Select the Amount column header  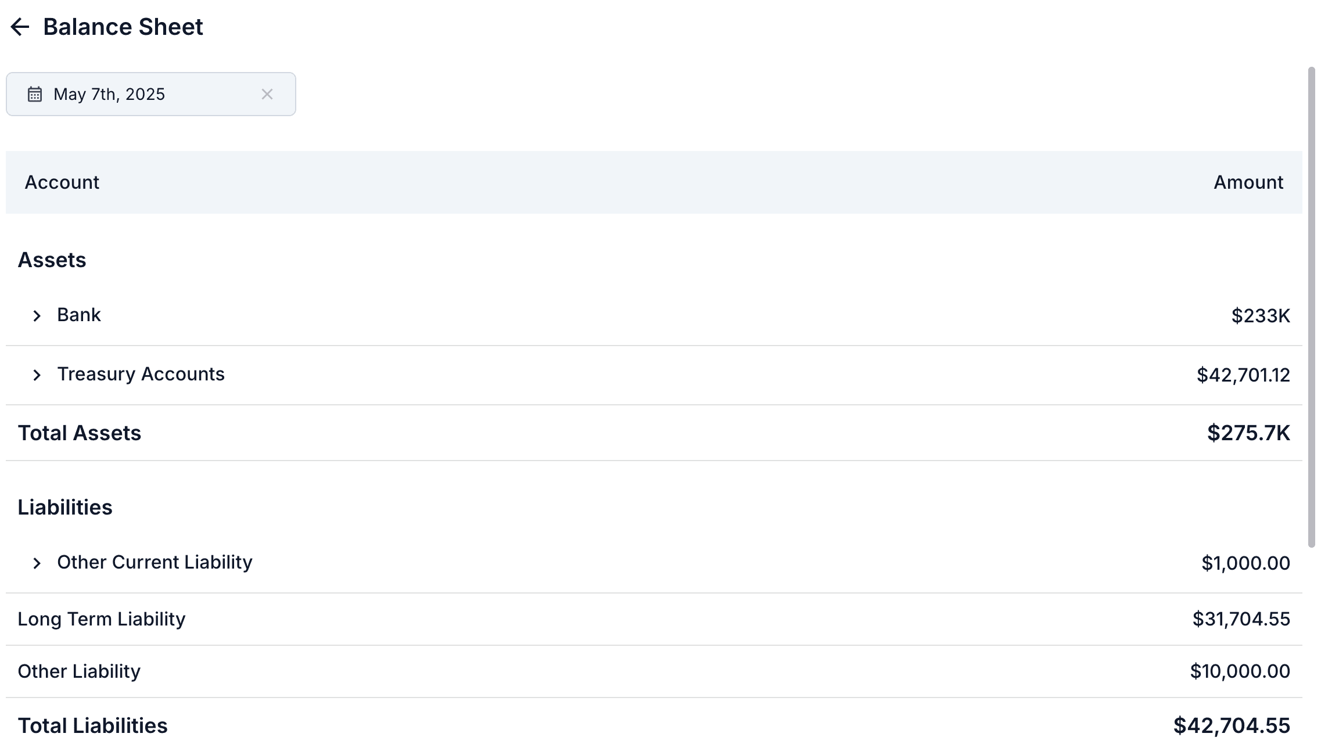pos(1248,182)
